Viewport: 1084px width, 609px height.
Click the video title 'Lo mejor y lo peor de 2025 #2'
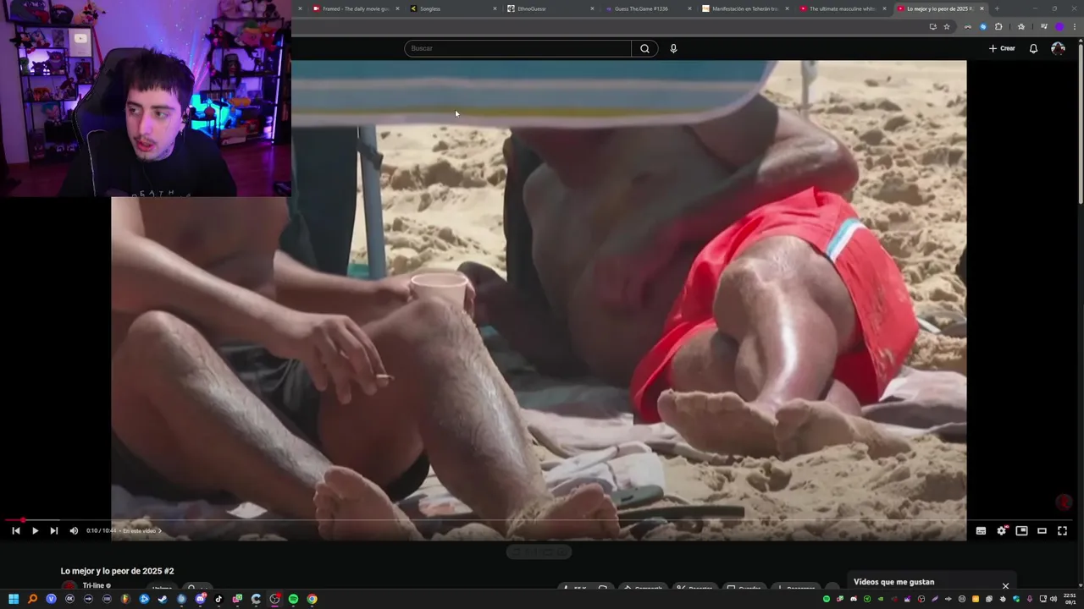[x=117, y=571]
